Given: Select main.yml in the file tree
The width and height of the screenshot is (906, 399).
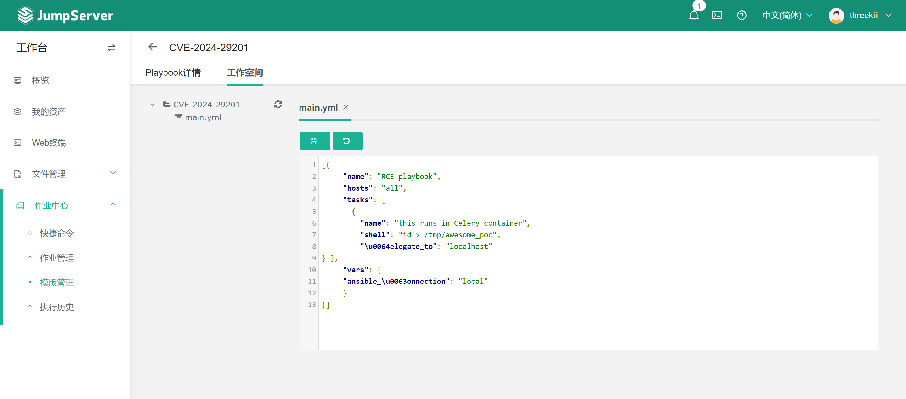Looking at the screenshot, I should point(203,118).
